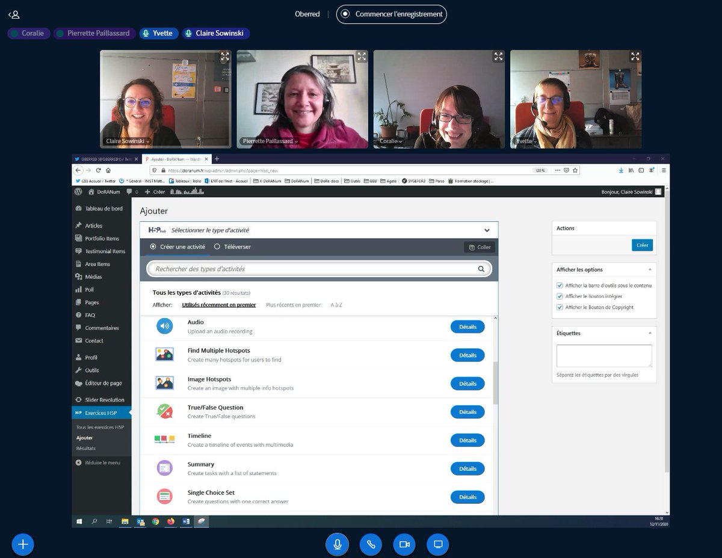Toggle Afficher la barre d'outils checkbox
Viewport: 722px width, 558px height.
coord(560,286)
